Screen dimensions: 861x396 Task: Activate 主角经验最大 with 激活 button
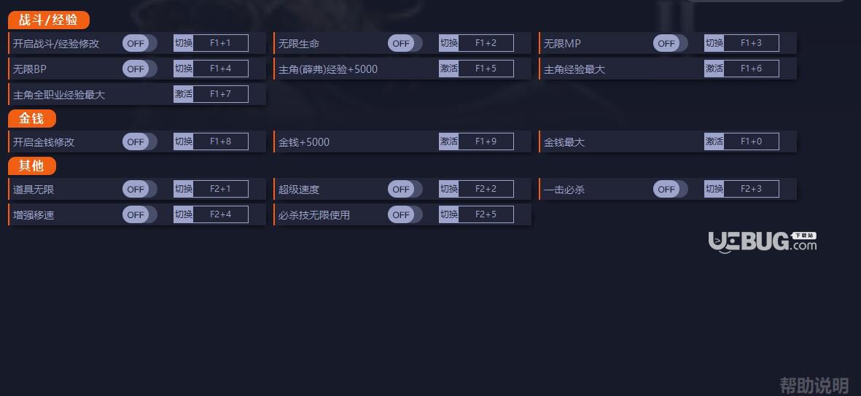[714, 69]
